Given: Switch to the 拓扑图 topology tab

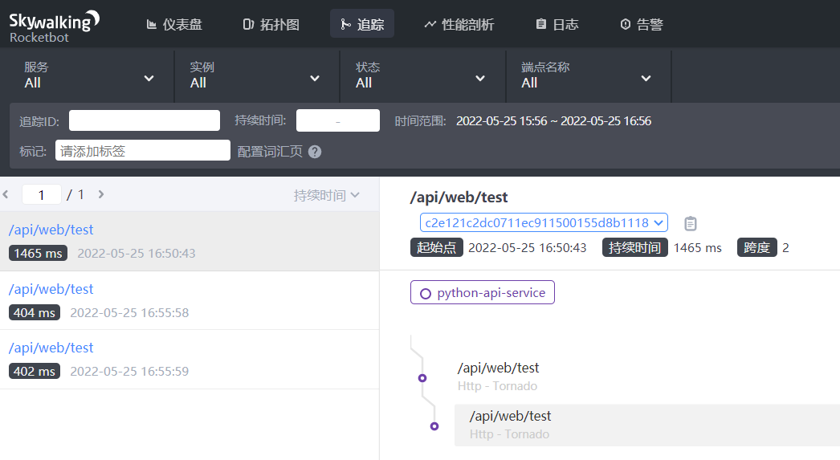Looking at the screenshot, I should coord(271,24).
